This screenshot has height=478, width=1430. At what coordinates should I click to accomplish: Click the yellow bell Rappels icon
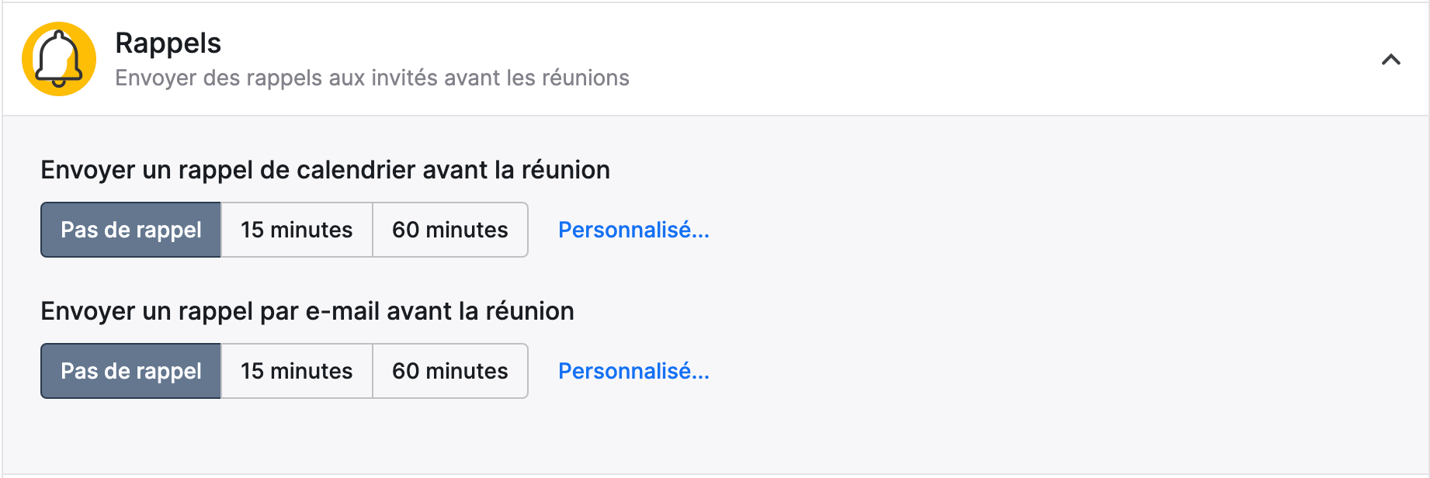coord(59,59)
